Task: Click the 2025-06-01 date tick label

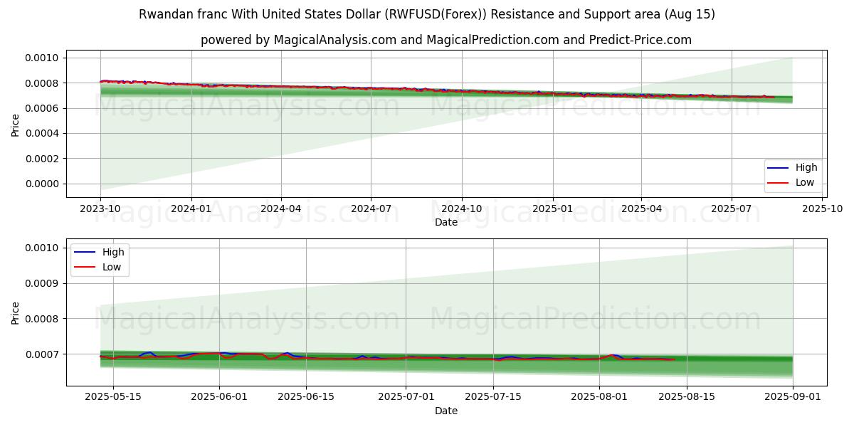Action: (x=219, y=397)
